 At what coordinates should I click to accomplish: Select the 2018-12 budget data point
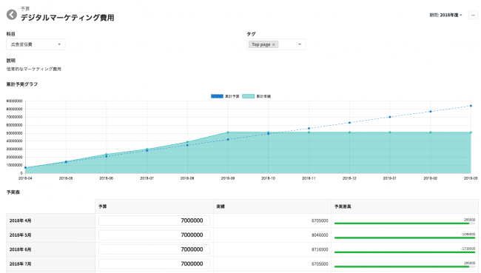click(349, 123)
